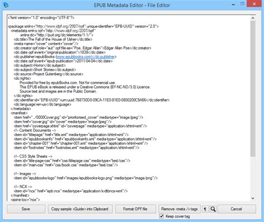Click the epub-publication 2011-04-04 date line
The height and width of the screenshot is (222, 264).
63,61
